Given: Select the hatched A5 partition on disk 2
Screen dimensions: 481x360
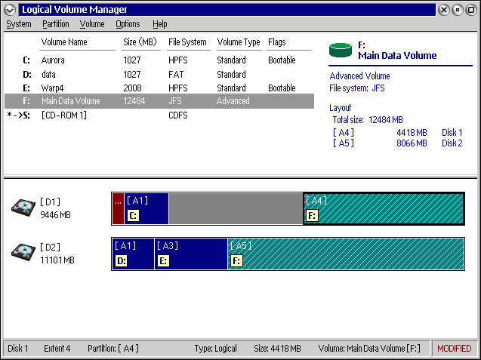Looking at the screenshot, I should pos(346,254).
